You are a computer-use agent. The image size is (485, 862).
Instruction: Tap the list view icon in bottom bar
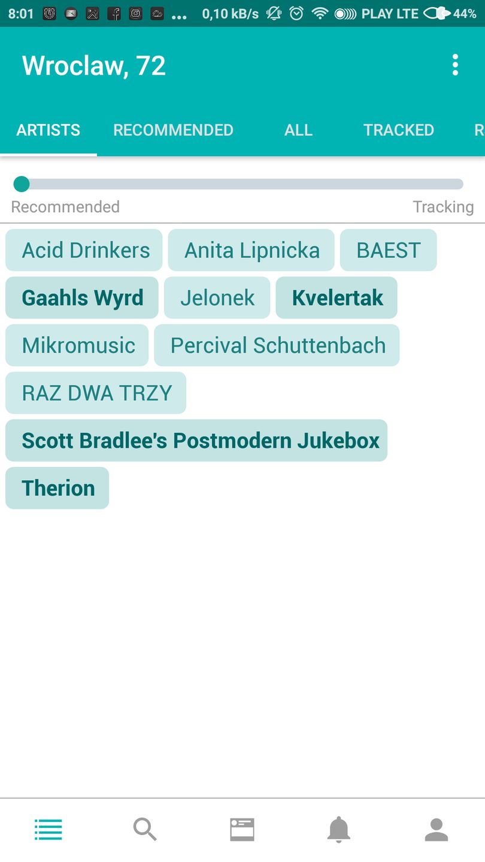pos(48,830)
